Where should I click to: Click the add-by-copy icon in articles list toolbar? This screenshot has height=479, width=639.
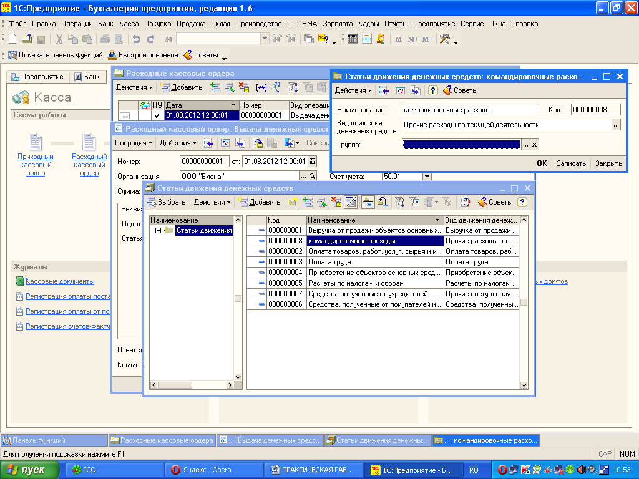[308, 202]
